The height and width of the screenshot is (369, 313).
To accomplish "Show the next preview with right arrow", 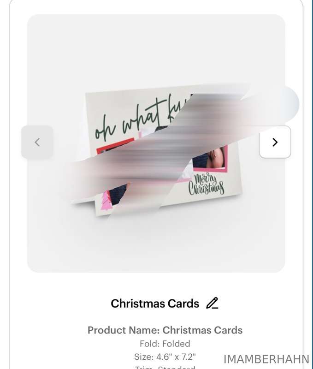I will [275, 142].
